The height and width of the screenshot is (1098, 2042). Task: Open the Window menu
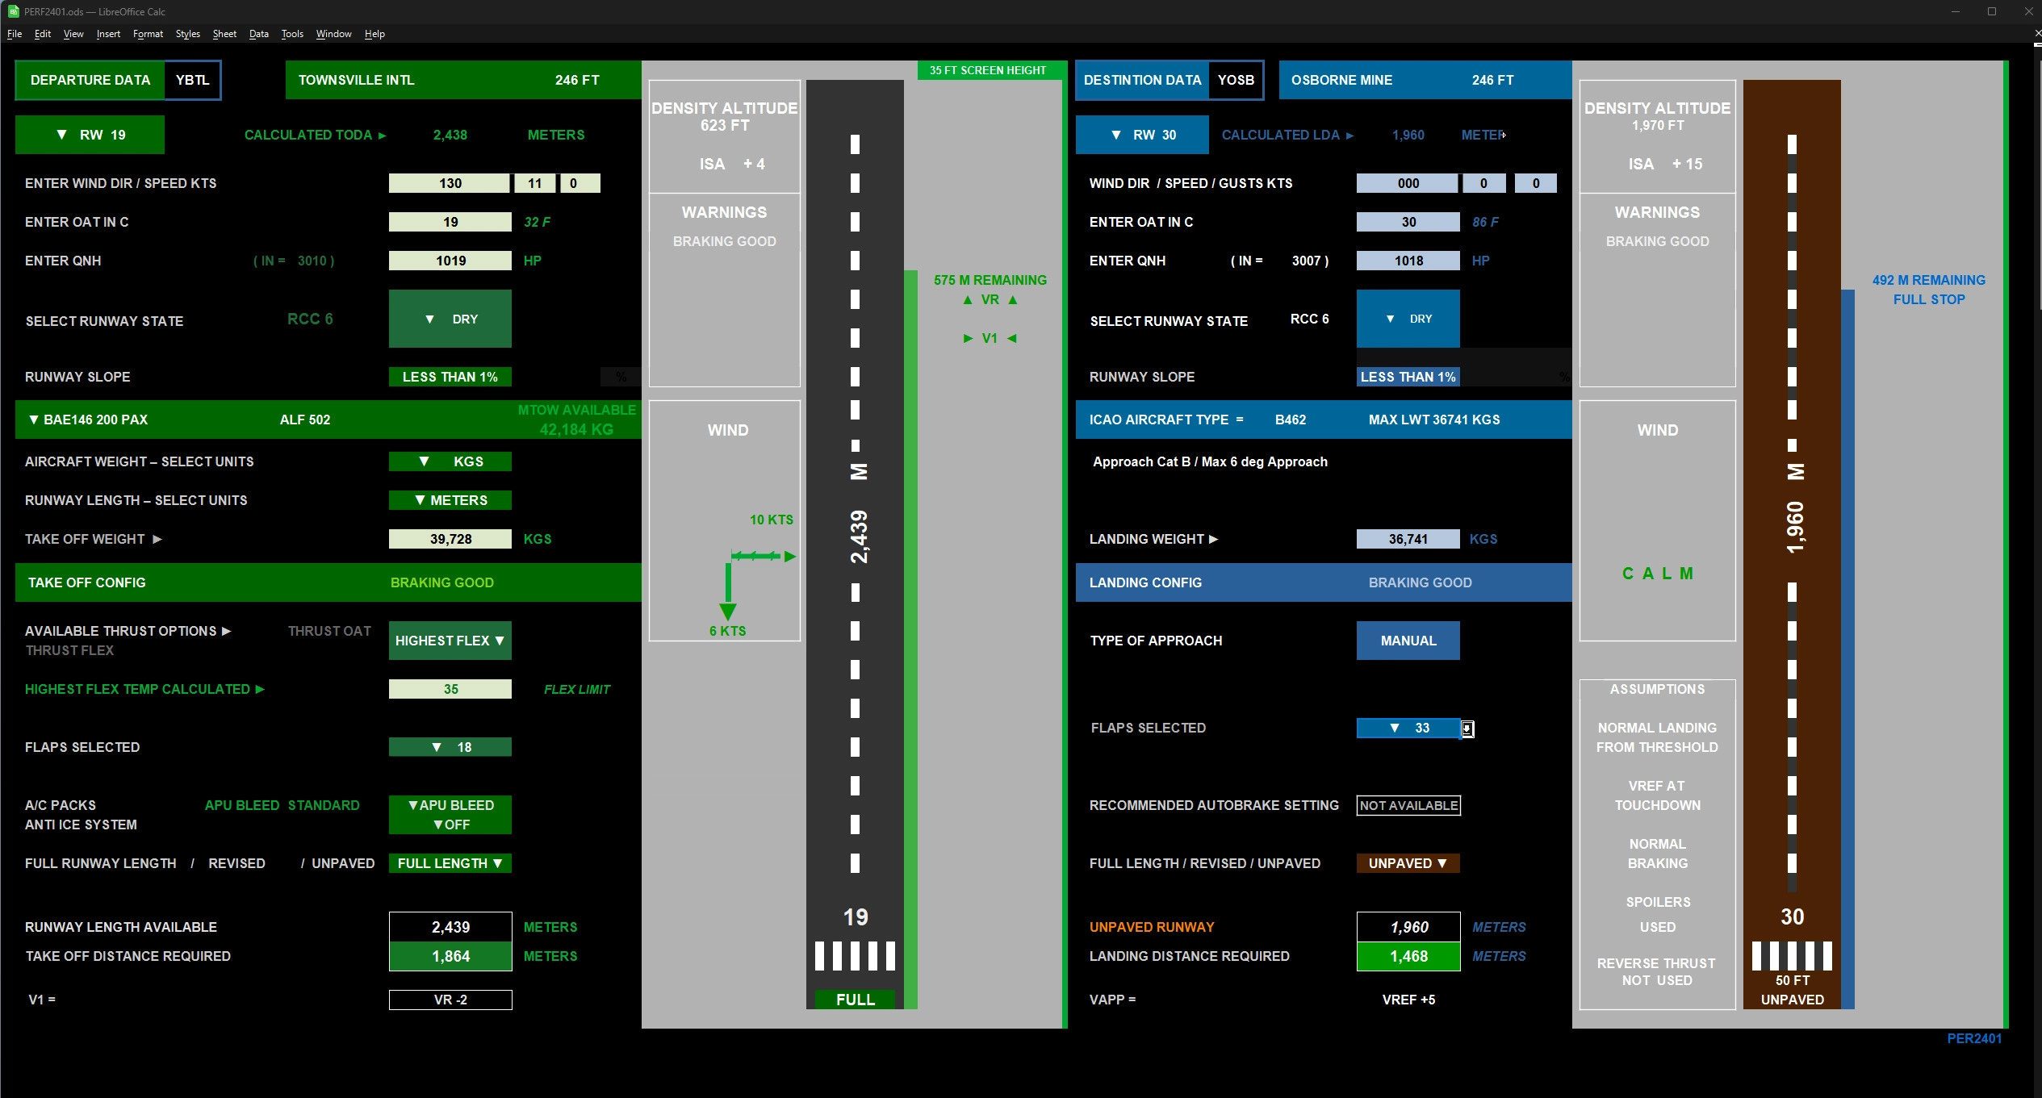click(333, 34)
